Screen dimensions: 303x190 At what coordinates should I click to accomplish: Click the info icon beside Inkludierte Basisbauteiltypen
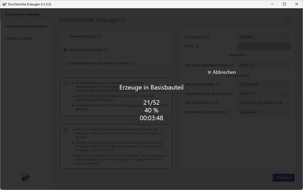point(232,65)
